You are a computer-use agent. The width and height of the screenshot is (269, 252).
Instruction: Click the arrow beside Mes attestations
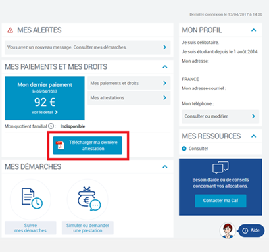[x=164, y=98]
